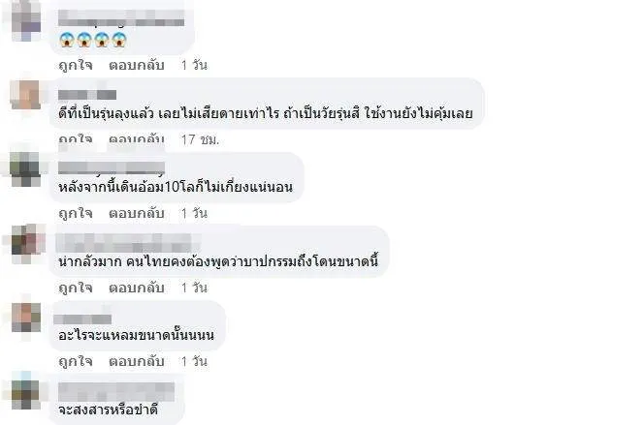The height and width of the screenshot is (425, 644).
Task: Reply to the four scream emojis comment
Action: tap(137, 65)
